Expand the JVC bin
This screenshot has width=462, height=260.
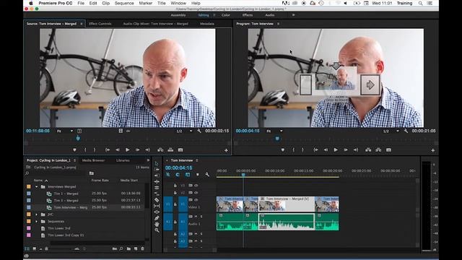click(x=37, y=214)
